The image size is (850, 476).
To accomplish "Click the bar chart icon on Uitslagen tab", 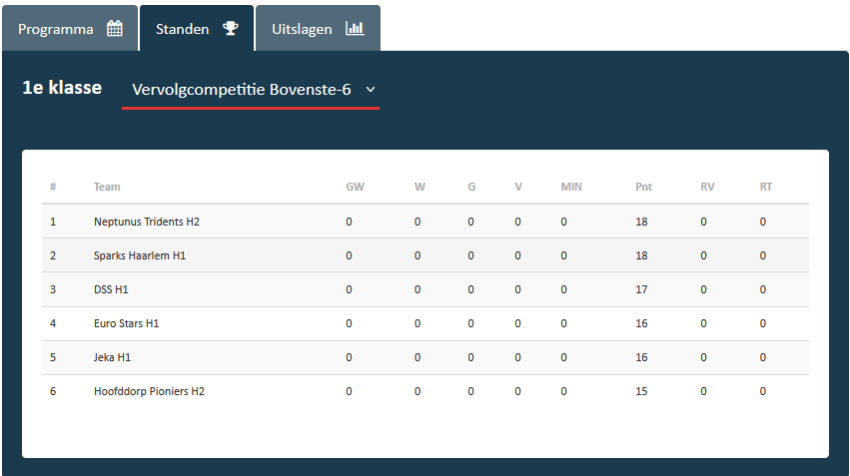I will pos(355,29).
